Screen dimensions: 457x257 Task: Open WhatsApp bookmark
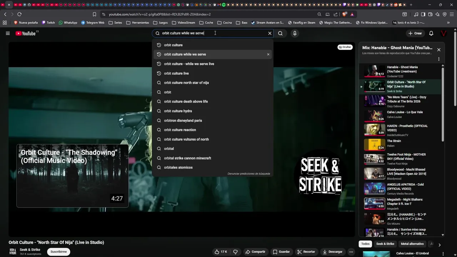coord(68,22)
